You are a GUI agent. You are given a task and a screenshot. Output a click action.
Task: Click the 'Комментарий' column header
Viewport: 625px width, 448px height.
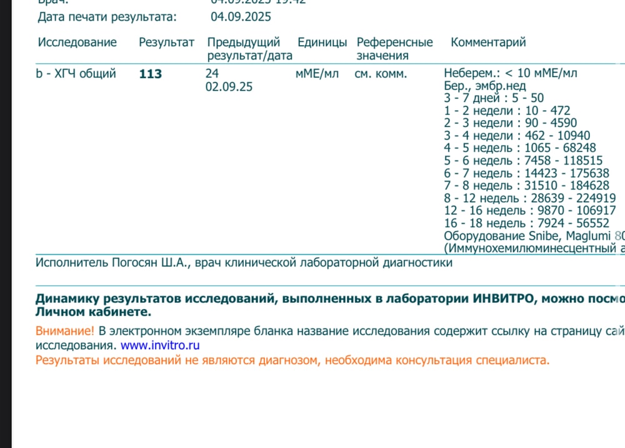point(488,43)
